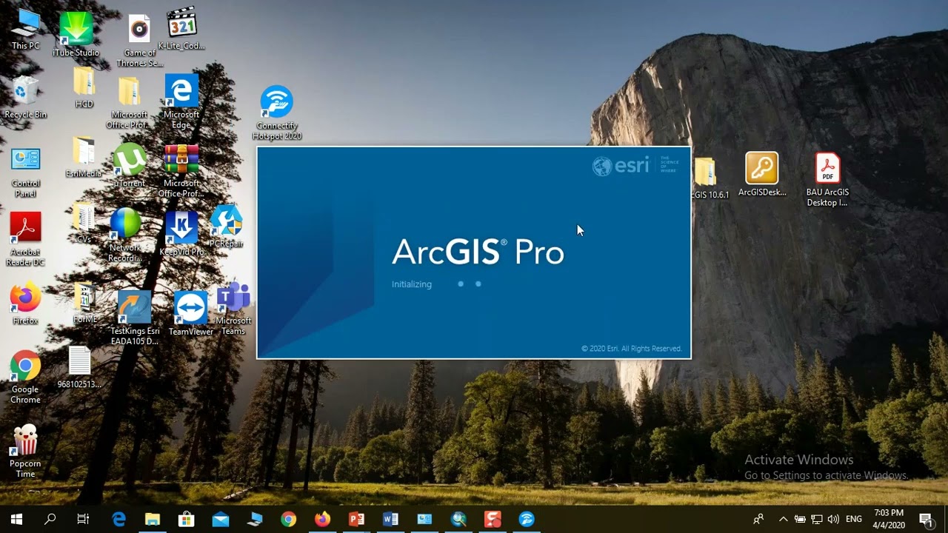The height and width of the screenshot is (533, 948).
Task: Open the Action Center notifications icon
Action: 926,519
